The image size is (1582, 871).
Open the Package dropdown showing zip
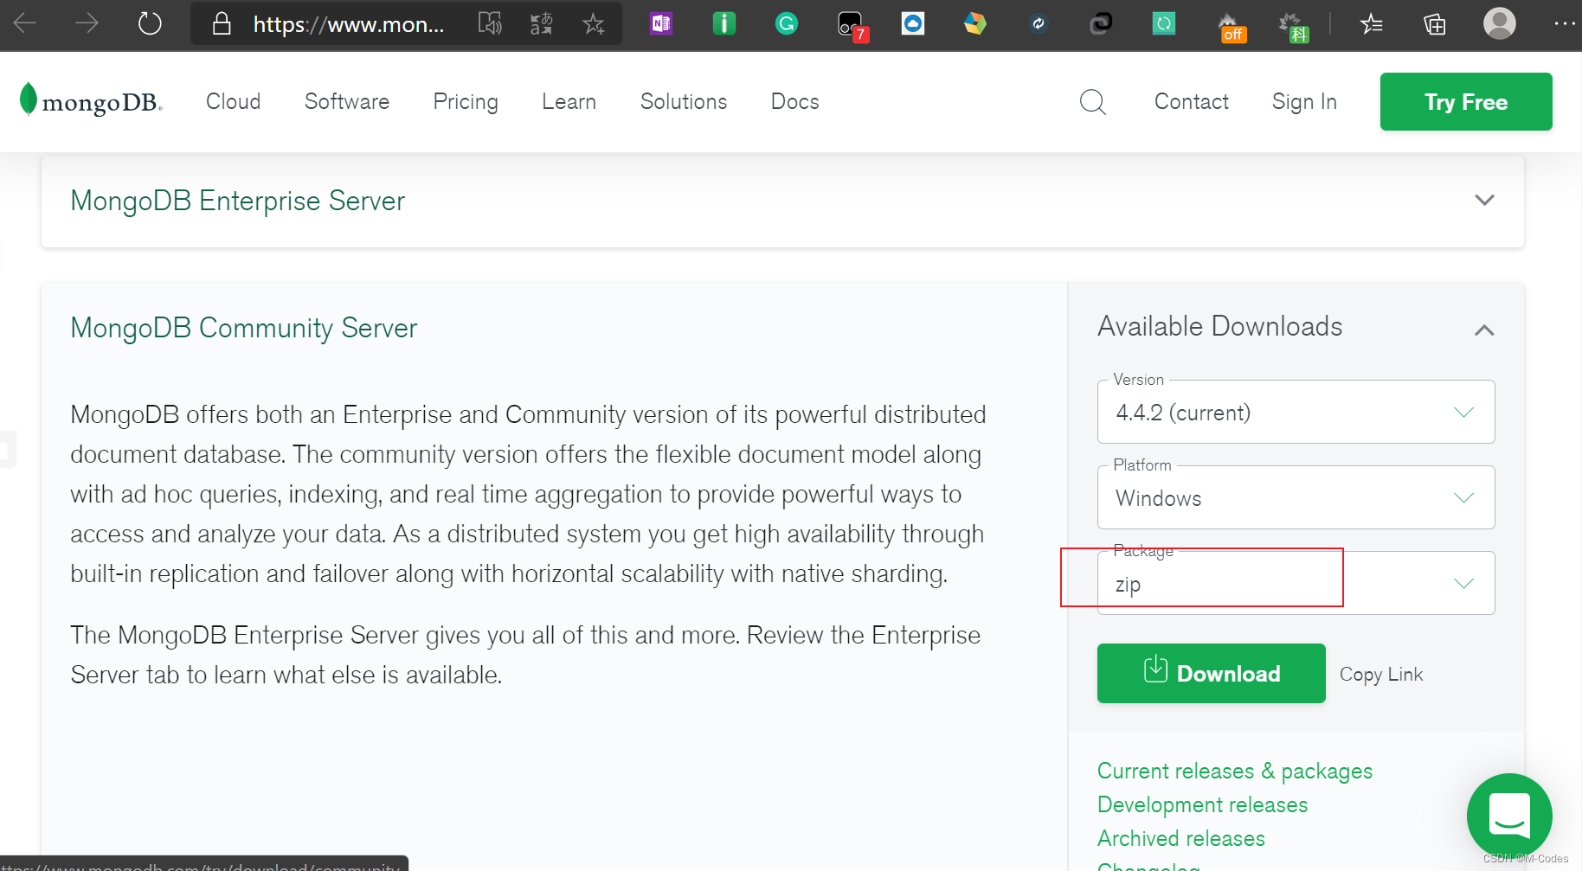1296,583
